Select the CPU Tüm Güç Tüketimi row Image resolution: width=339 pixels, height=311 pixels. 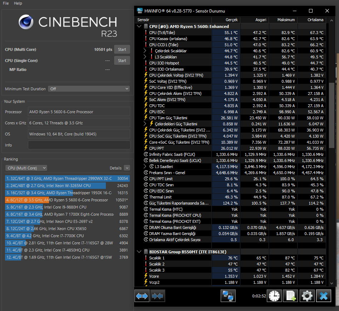230,118
